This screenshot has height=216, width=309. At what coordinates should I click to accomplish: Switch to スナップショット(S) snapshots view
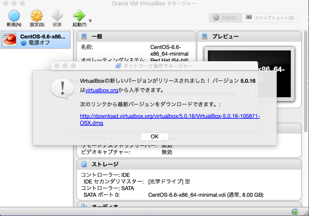[x=270, y=18]
